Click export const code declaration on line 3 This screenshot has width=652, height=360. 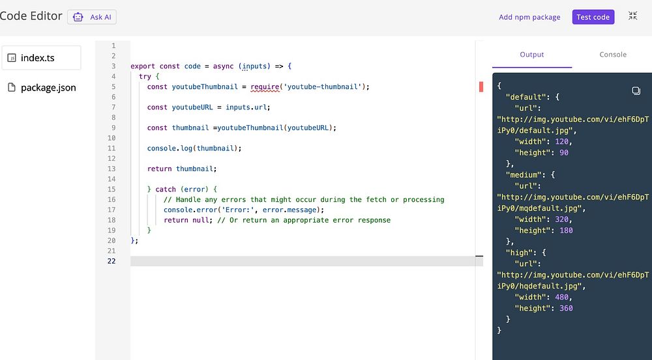(x=166, y=66)
